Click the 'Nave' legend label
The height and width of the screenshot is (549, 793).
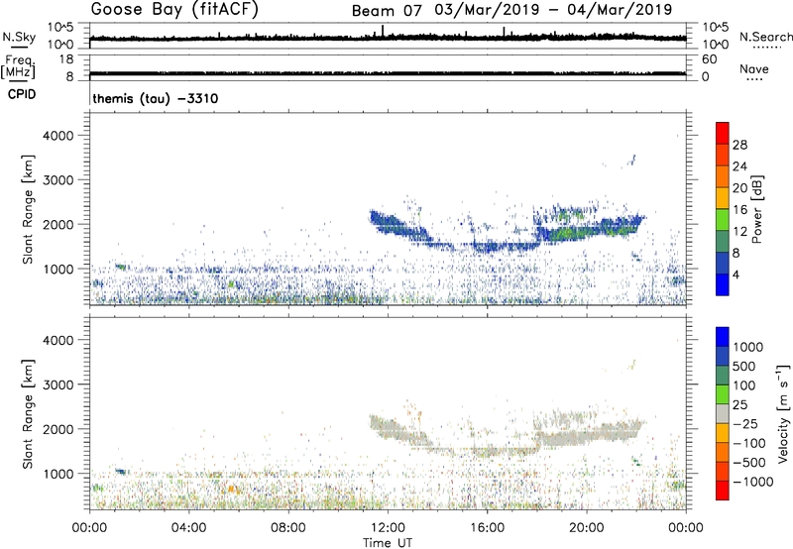pyautogui.click(x=754, y=69)
